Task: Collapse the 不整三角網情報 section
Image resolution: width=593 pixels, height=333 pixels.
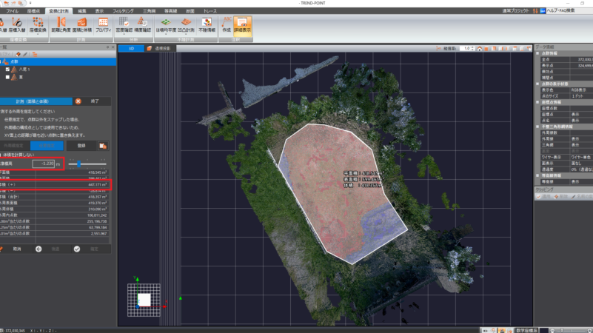Action: pos(537,127)
